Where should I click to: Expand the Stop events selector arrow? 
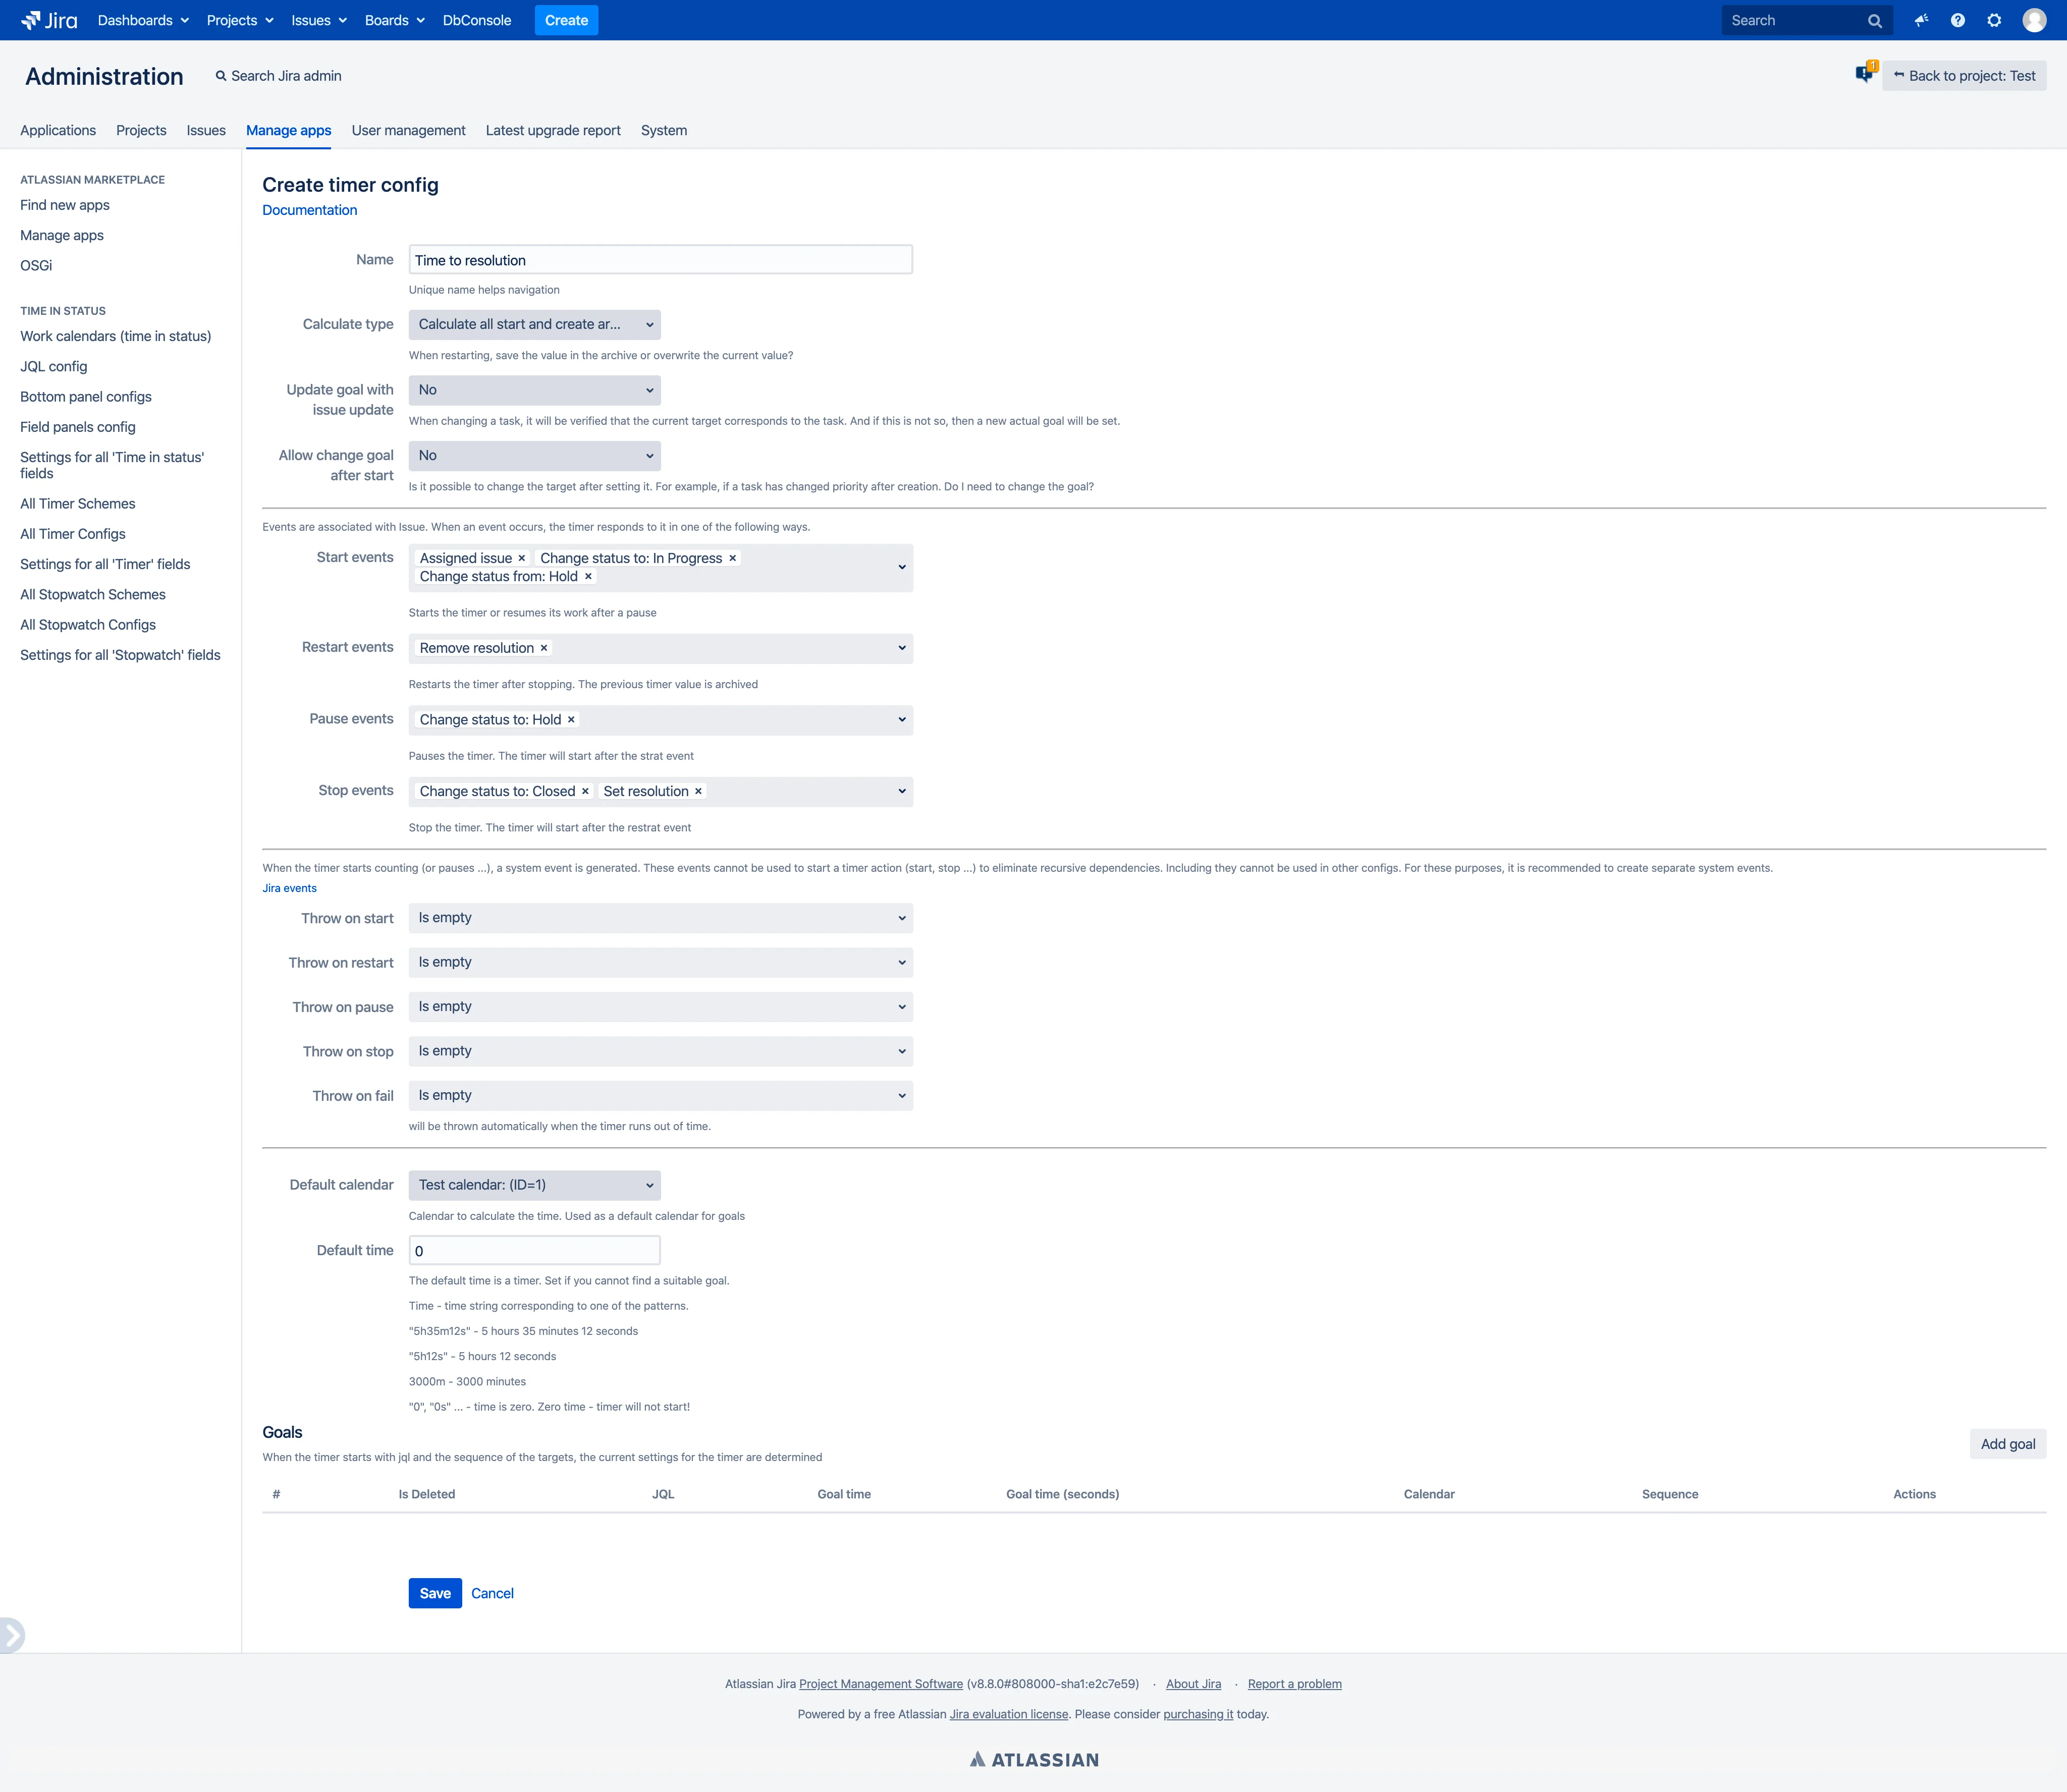click(x=901, y=791)
